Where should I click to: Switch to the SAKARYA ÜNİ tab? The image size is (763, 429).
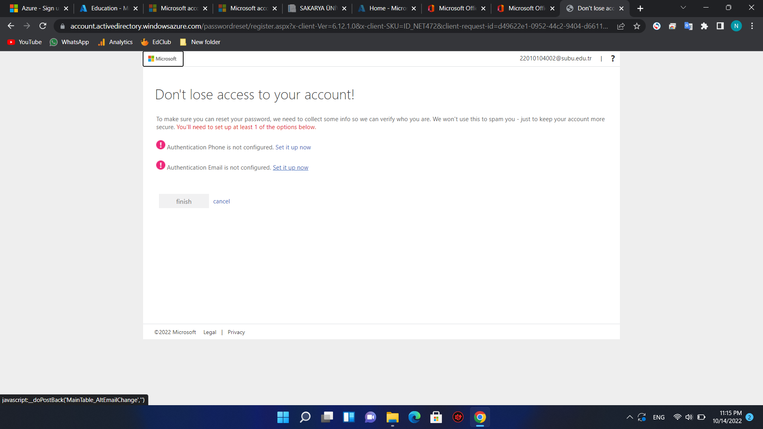click(x=318, y=8)
